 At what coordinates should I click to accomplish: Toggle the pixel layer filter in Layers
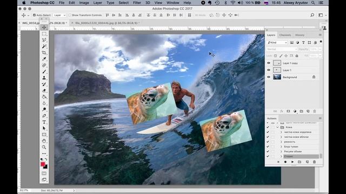point(292,43)
